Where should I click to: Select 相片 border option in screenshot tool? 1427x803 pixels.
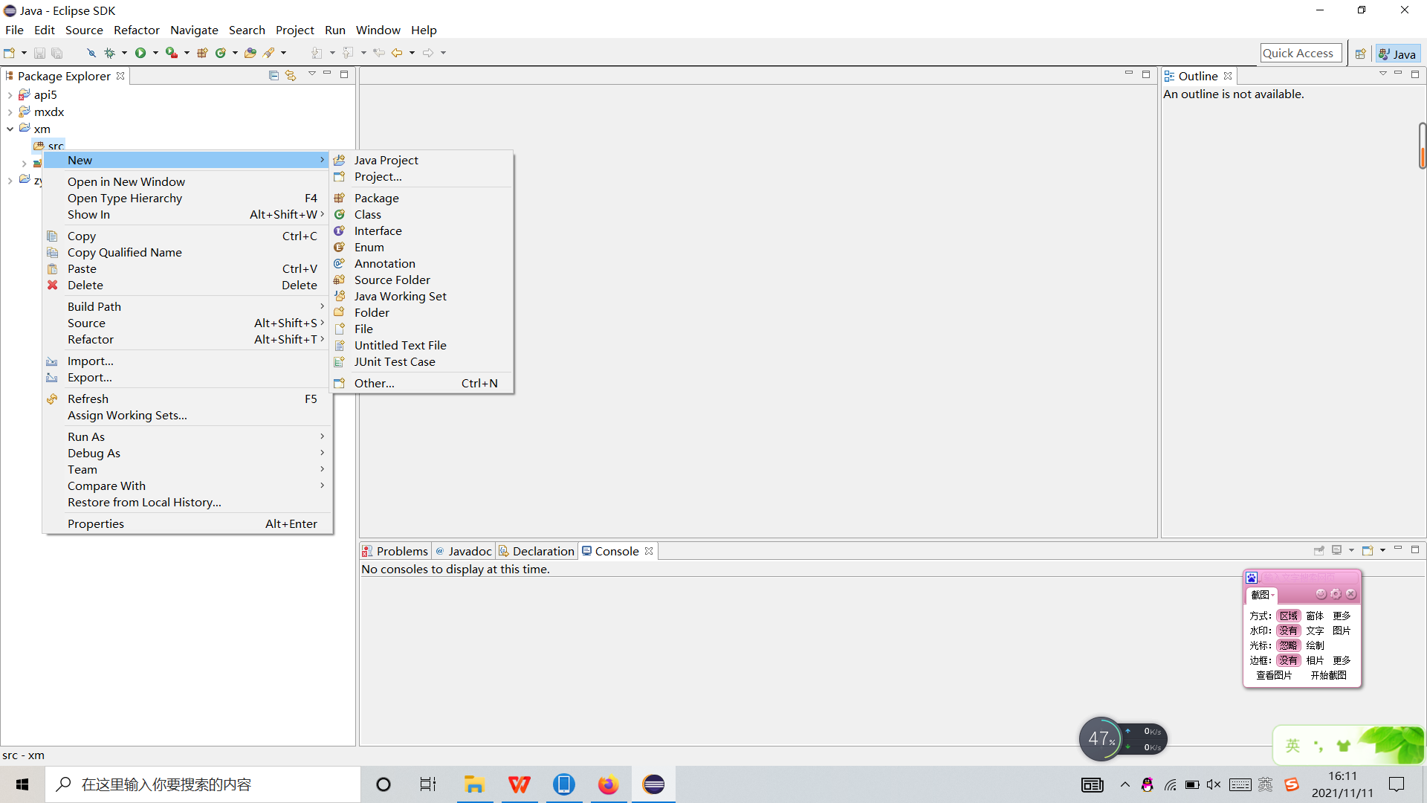(x=1315, y=660)
